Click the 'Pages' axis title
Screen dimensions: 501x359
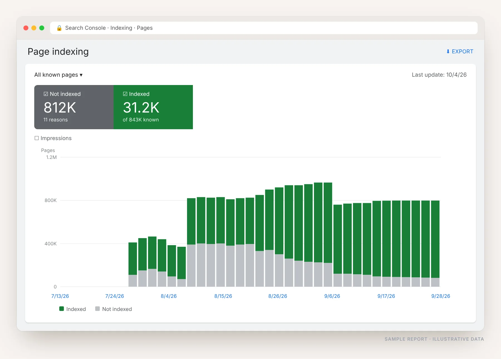tap(48, 150)
